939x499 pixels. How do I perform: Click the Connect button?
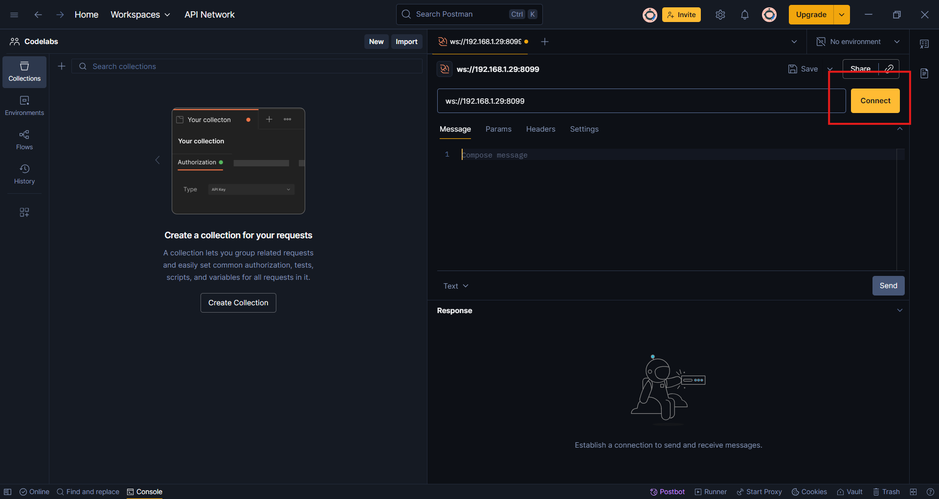pos(875,101)
